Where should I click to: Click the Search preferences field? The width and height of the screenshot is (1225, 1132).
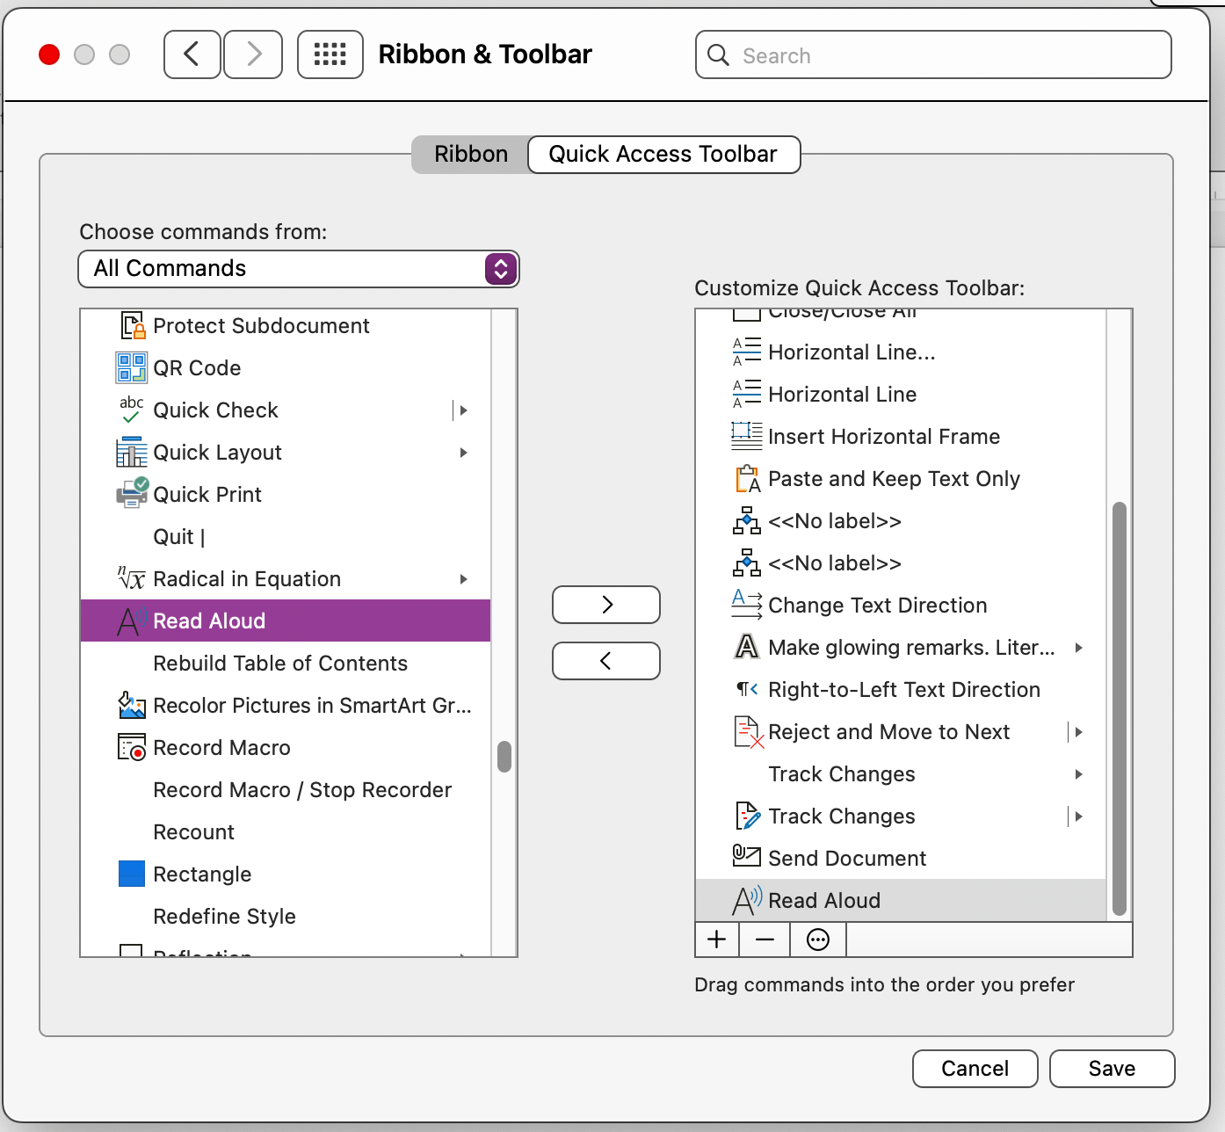pyautogui.click(x=933, y=54)
